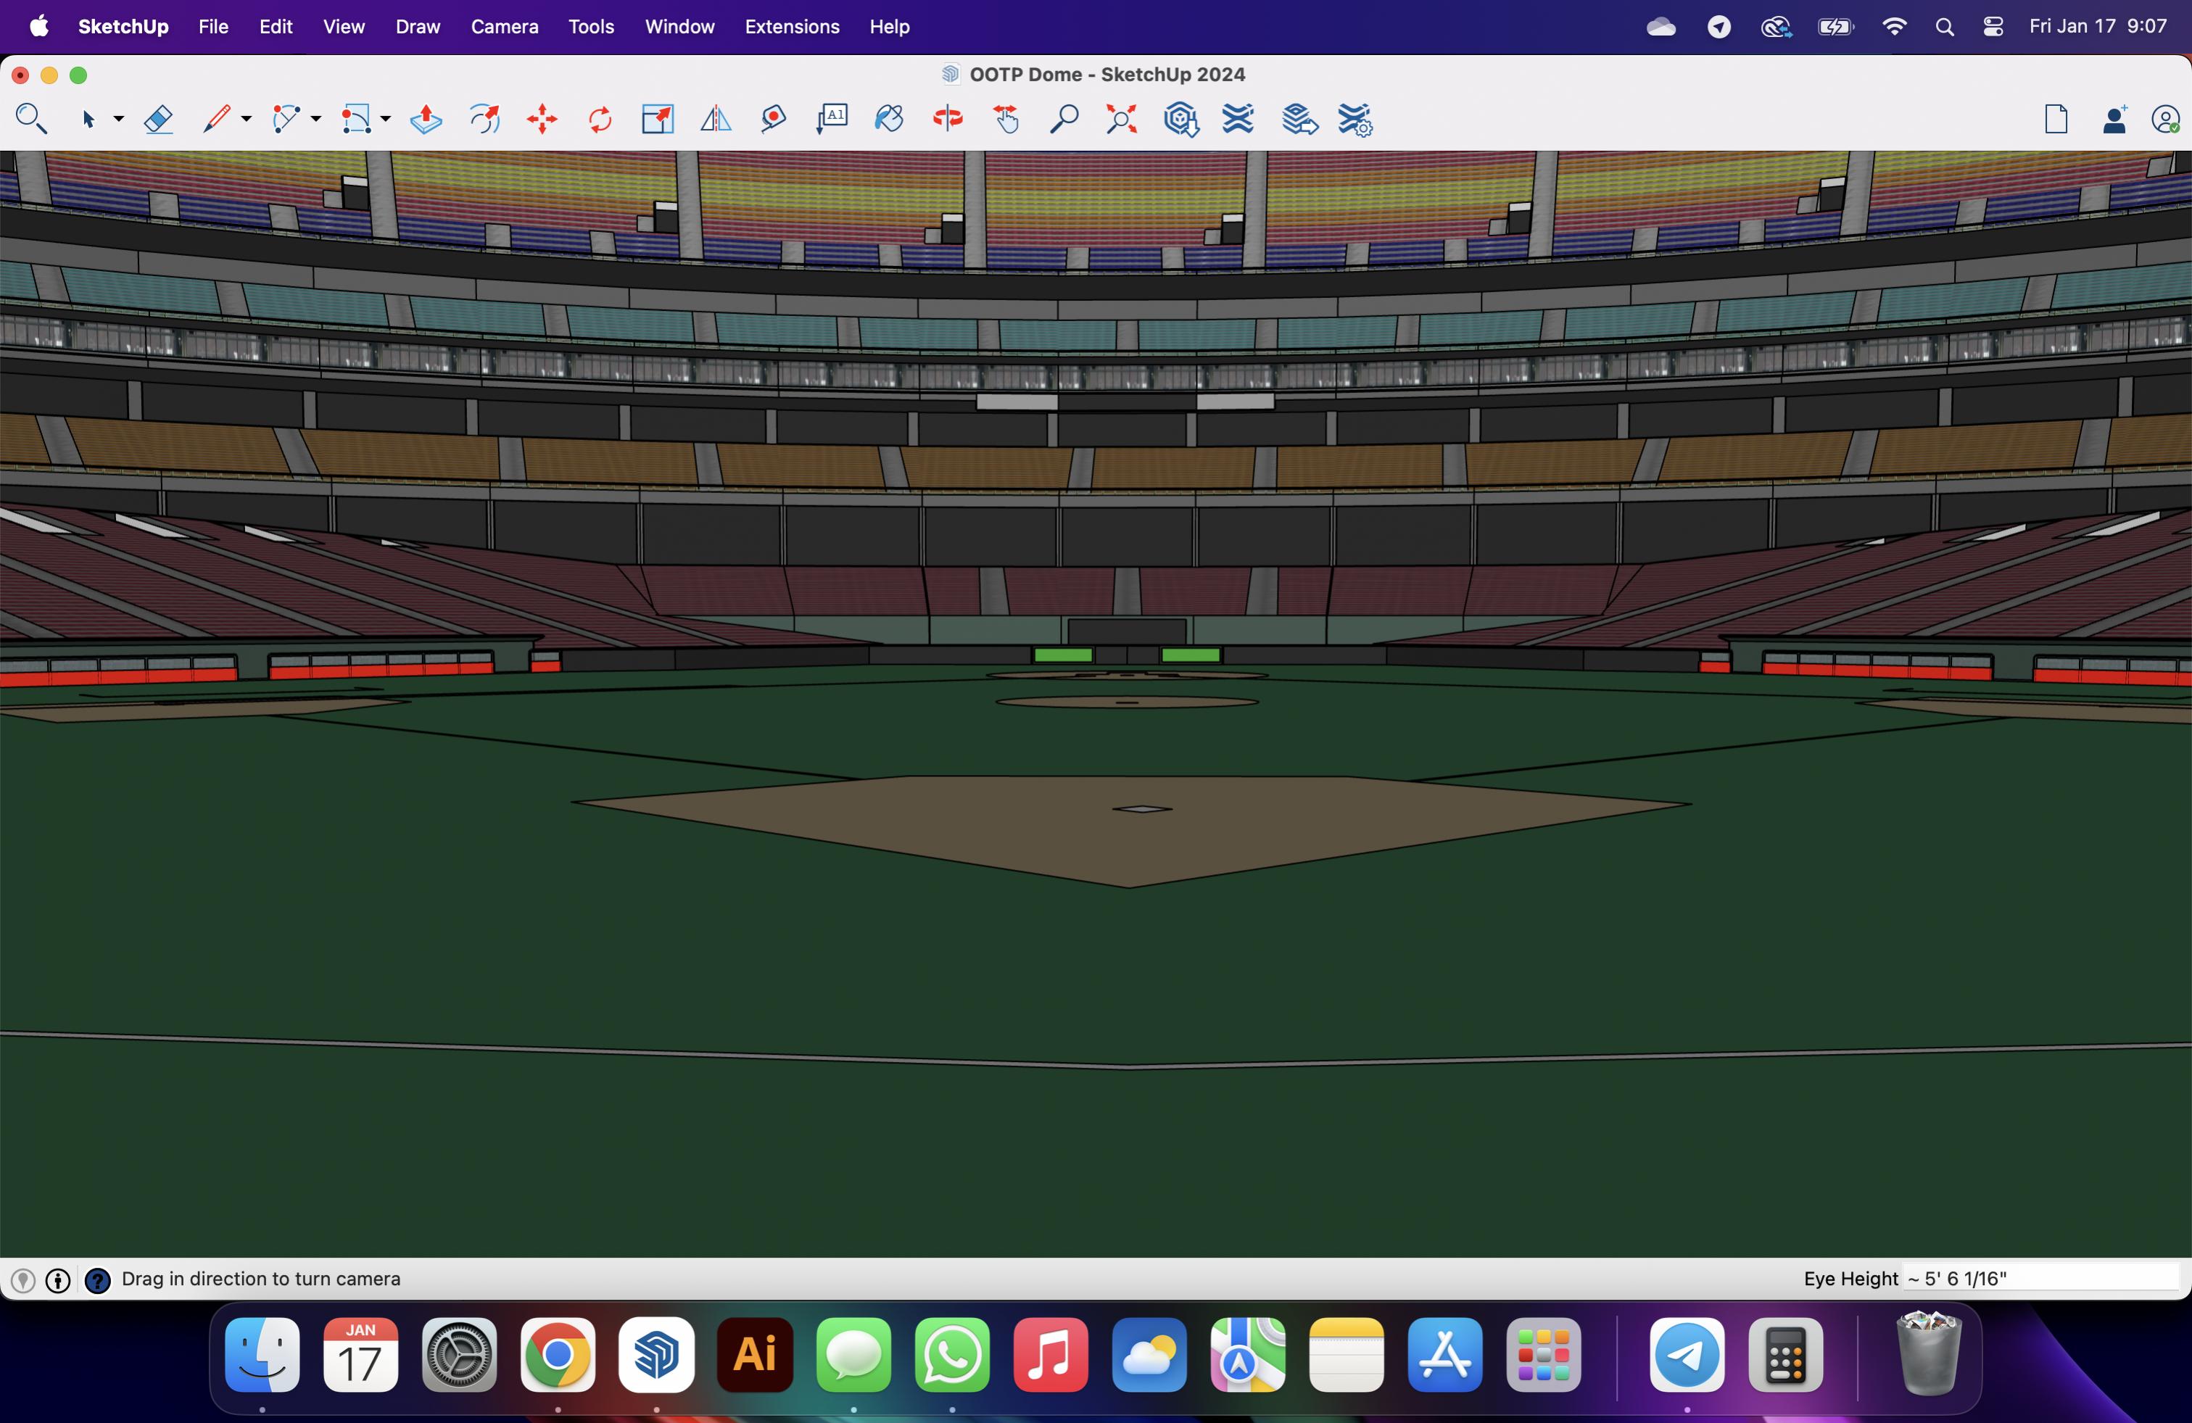Open the Extension Manager icon

(1356, 120)
